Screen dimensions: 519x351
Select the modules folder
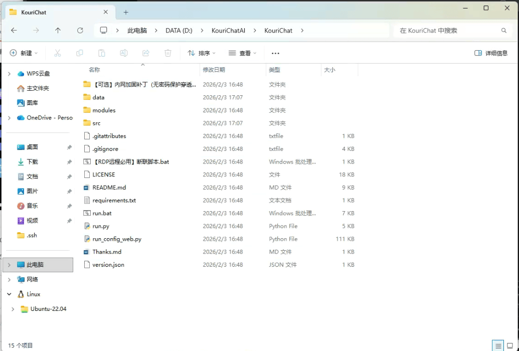point(104,110)
